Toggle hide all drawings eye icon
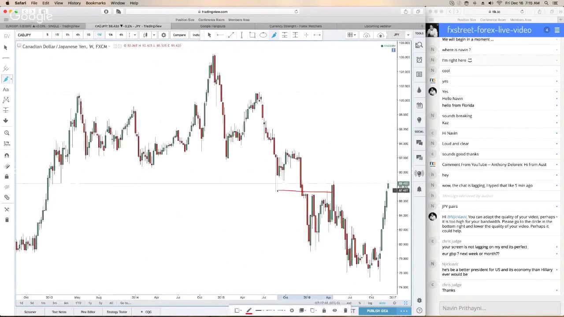The height and width of the screenshot is (317, 564). pyautogui.click(x=7, y=187)
